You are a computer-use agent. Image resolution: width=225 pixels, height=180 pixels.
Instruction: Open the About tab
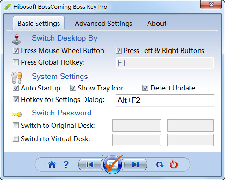click(157, 24)
